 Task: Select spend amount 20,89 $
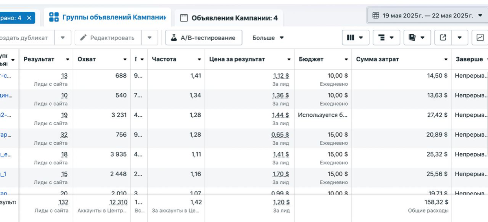point(437,135)
